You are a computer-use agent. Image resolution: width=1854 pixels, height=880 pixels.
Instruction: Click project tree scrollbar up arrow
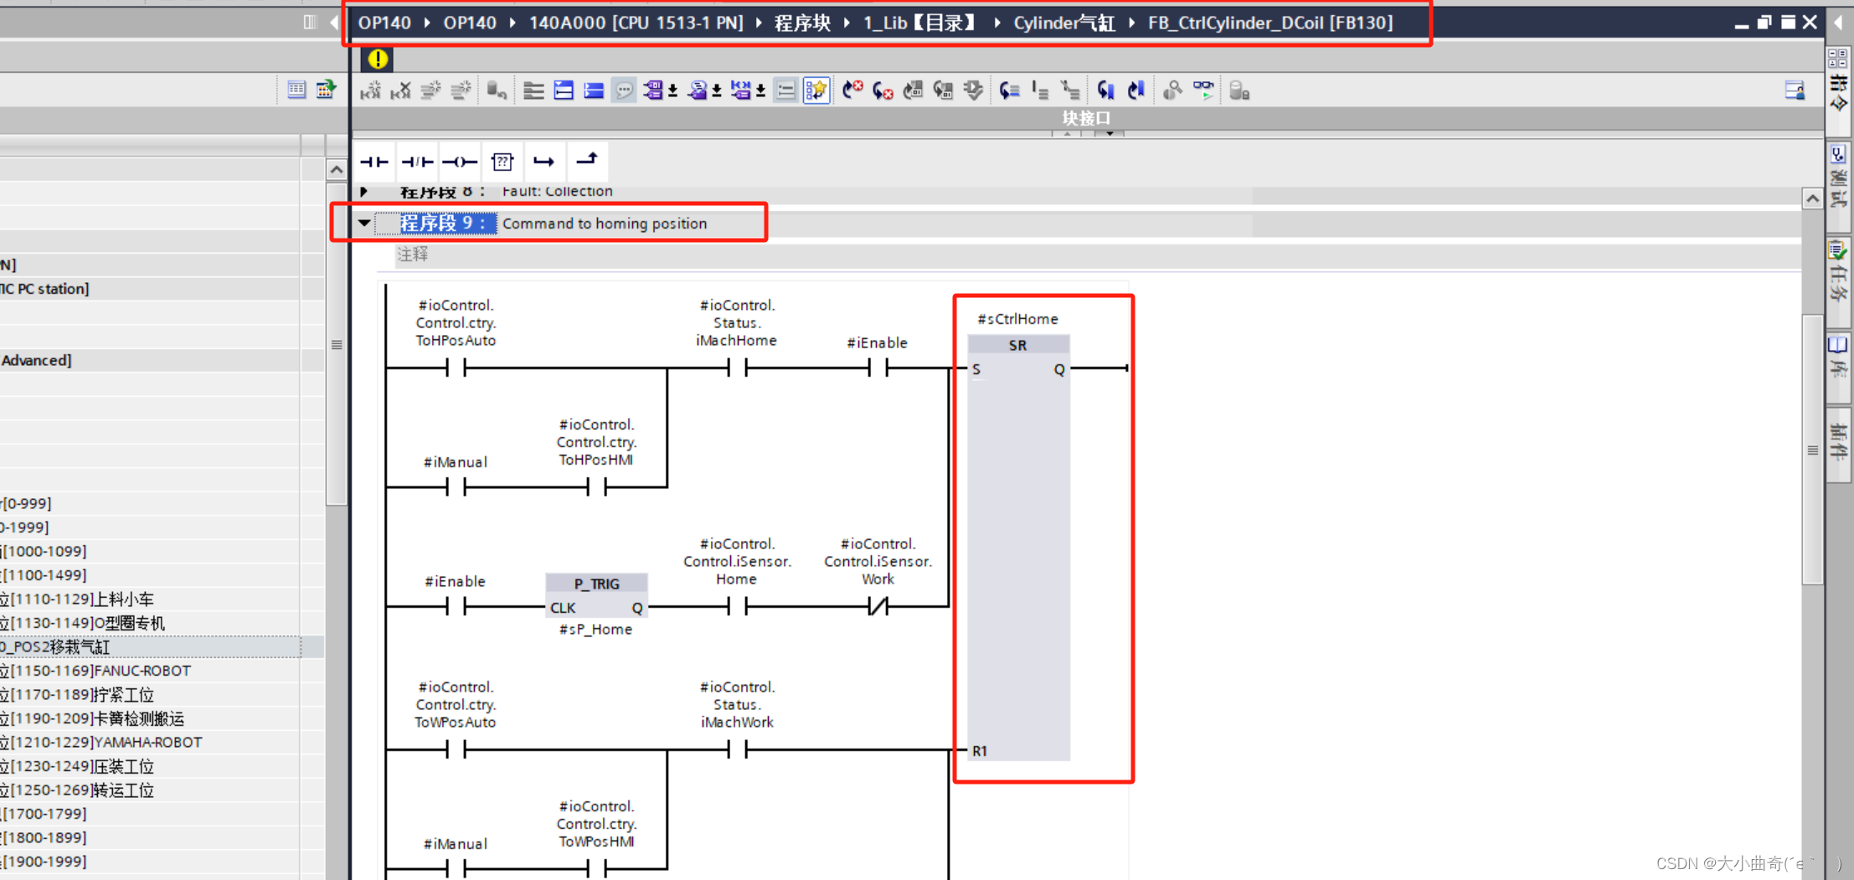[336, 170]
